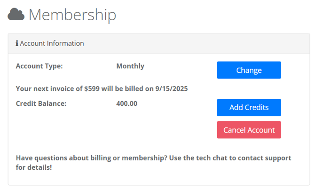Click the Membership page heading
Viewport: 315px width, 190px height.
tap(72, 15)
